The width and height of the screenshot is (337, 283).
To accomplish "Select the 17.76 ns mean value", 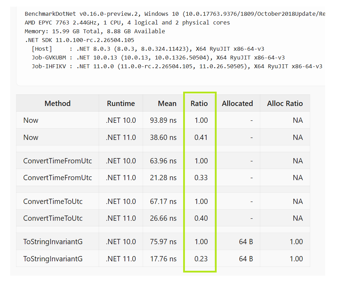I will click(163, 259).
